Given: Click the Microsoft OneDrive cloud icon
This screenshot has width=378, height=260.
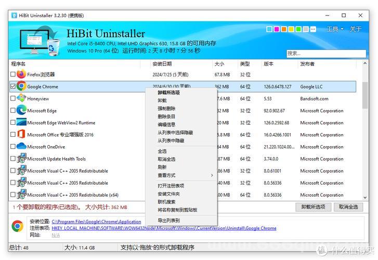Looking at the screenshot, I should tap(21, 146).
